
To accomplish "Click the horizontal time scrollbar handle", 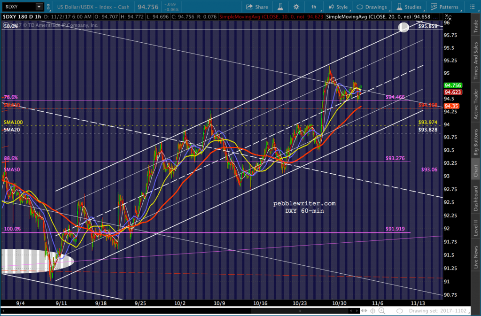I will (x=300, y=311).
